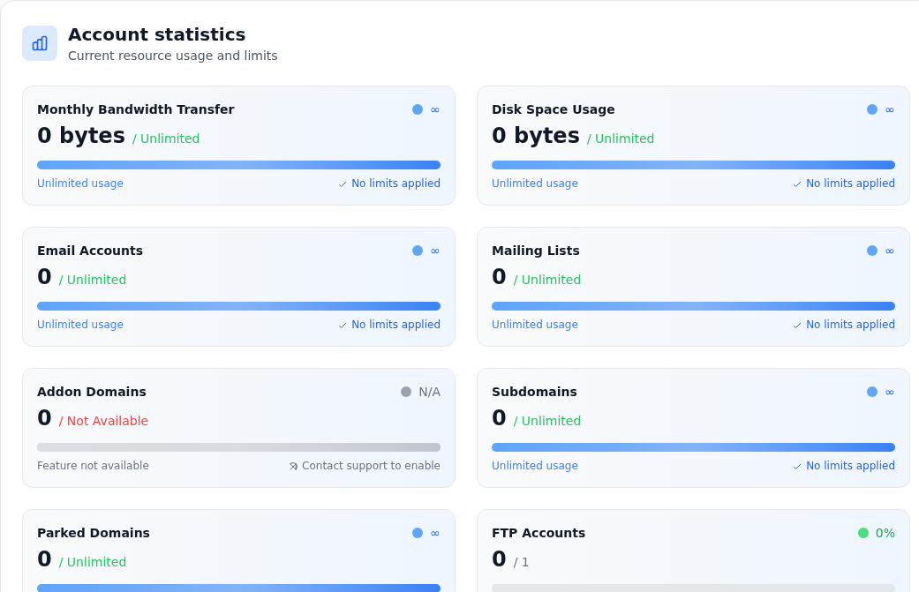The height and width of the screenshot is (592, 919).
Task: Click the red Not Available text
Action: tap(104, 421)
